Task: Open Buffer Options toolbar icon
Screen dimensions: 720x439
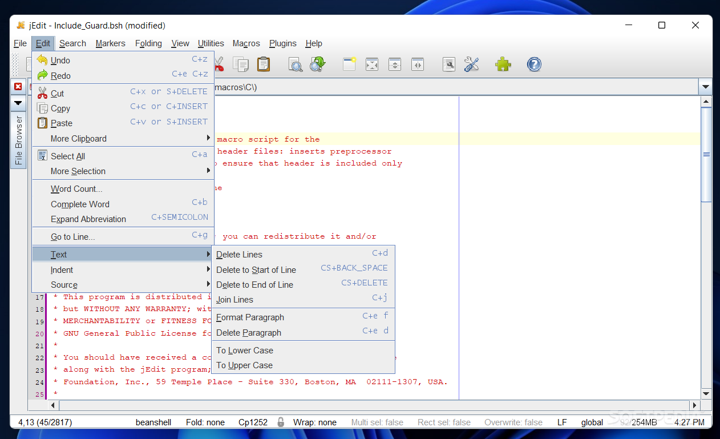Action: [450, 64]
